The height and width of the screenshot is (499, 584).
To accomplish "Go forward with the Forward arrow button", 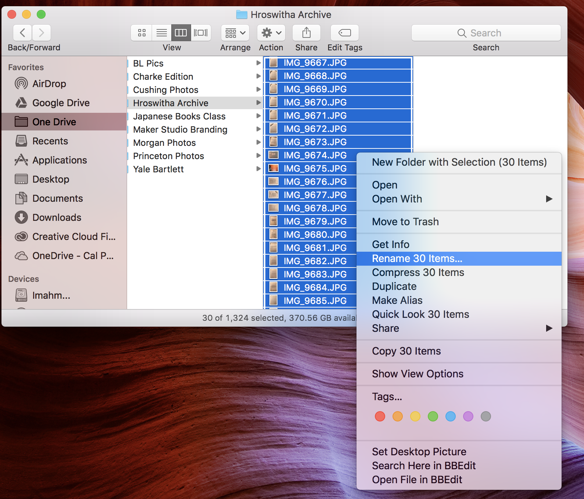I will pyautogui.click(x=42, y=33).
